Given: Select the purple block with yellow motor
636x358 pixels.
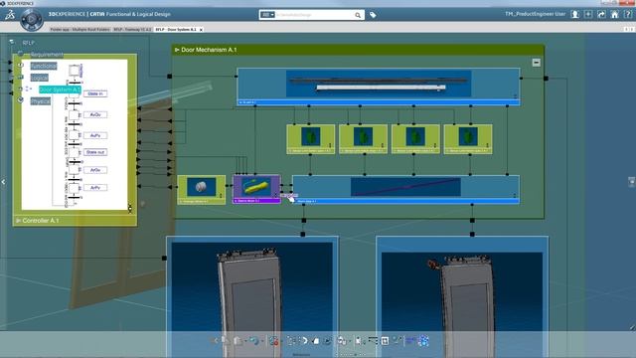Looking at the screenshot, I should [256, 189].
